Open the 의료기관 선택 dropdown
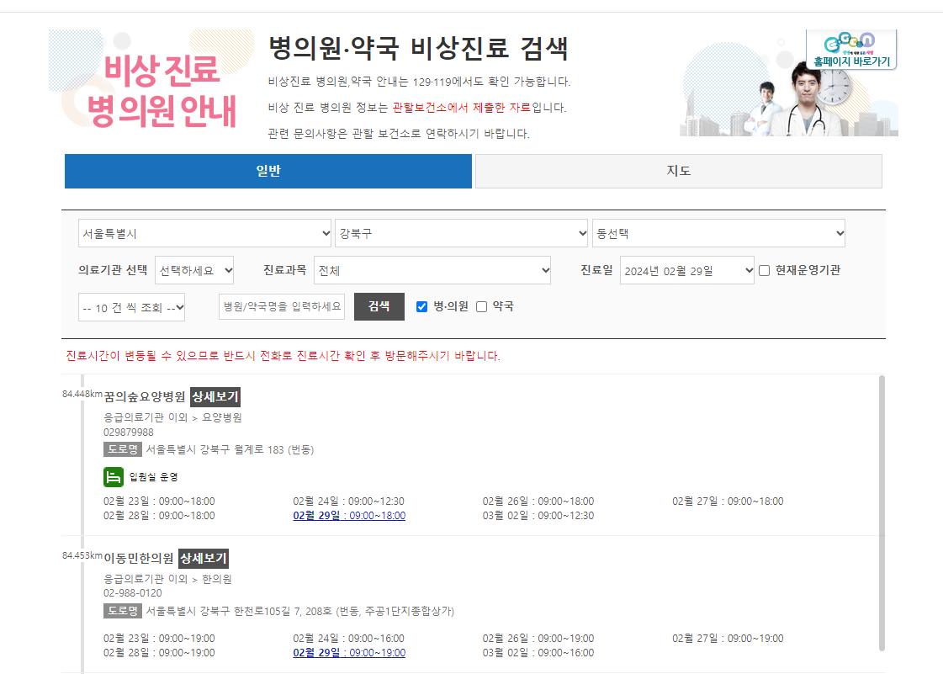 click(x=194, y=270)
